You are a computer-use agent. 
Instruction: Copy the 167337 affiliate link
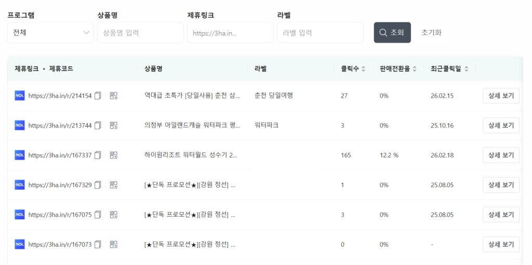coord(98,155)
